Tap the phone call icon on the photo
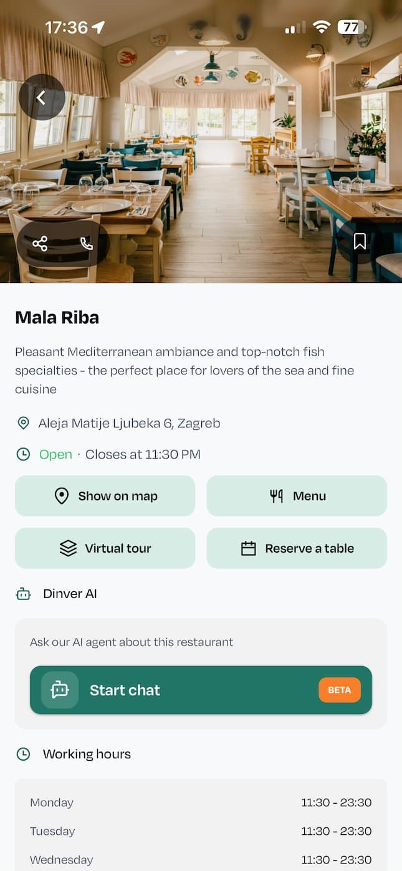The width and height of the screenshot is (402, 871). (86, 244)
